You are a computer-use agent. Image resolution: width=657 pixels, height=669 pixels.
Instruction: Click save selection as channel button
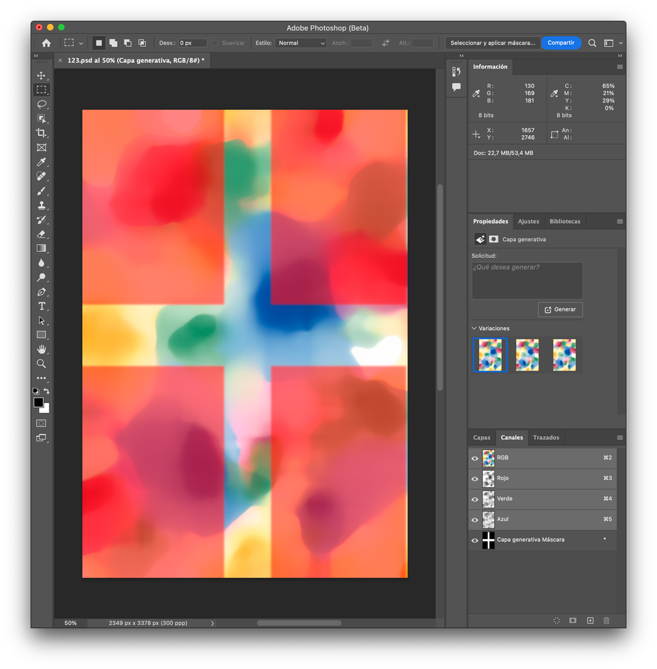tap(573, 620)
